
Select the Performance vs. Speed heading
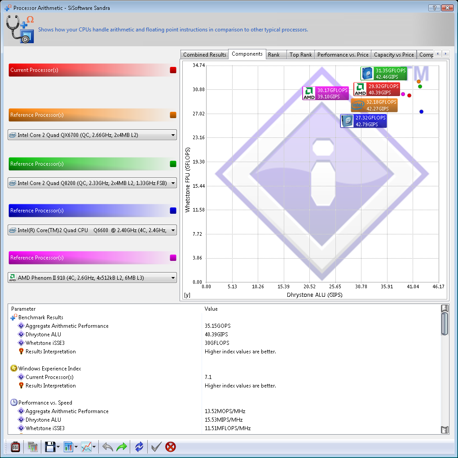tap(45, 403)
